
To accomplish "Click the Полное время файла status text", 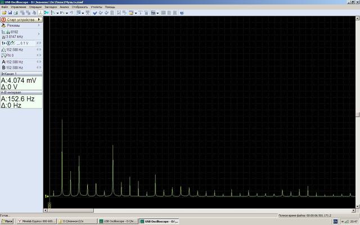I will tap(305, 215).
